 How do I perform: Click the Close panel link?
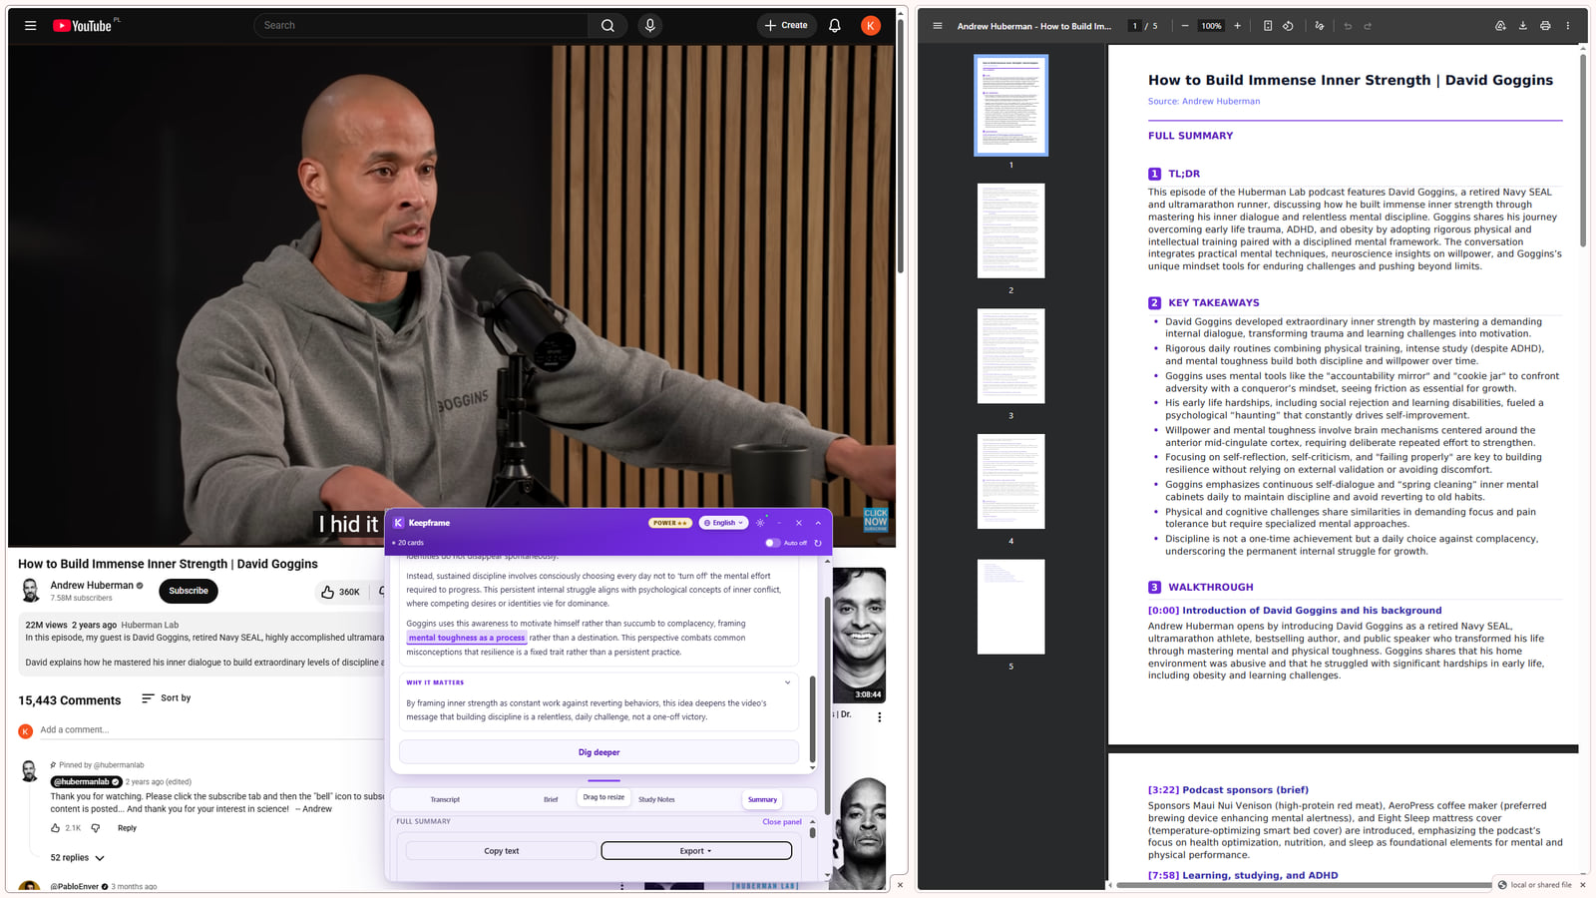click(782, 822)
